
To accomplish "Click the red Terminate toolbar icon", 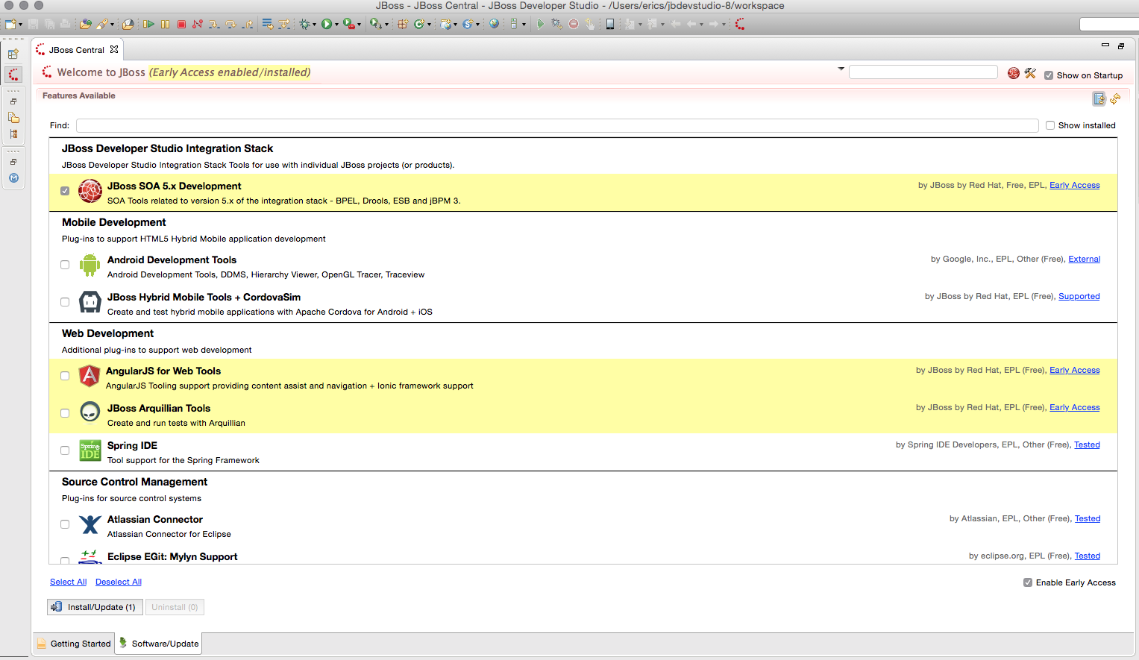I will point(181,24).
